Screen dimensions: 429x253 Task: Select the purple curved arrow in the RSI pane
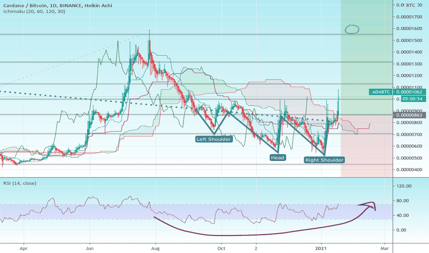point(265,219)
